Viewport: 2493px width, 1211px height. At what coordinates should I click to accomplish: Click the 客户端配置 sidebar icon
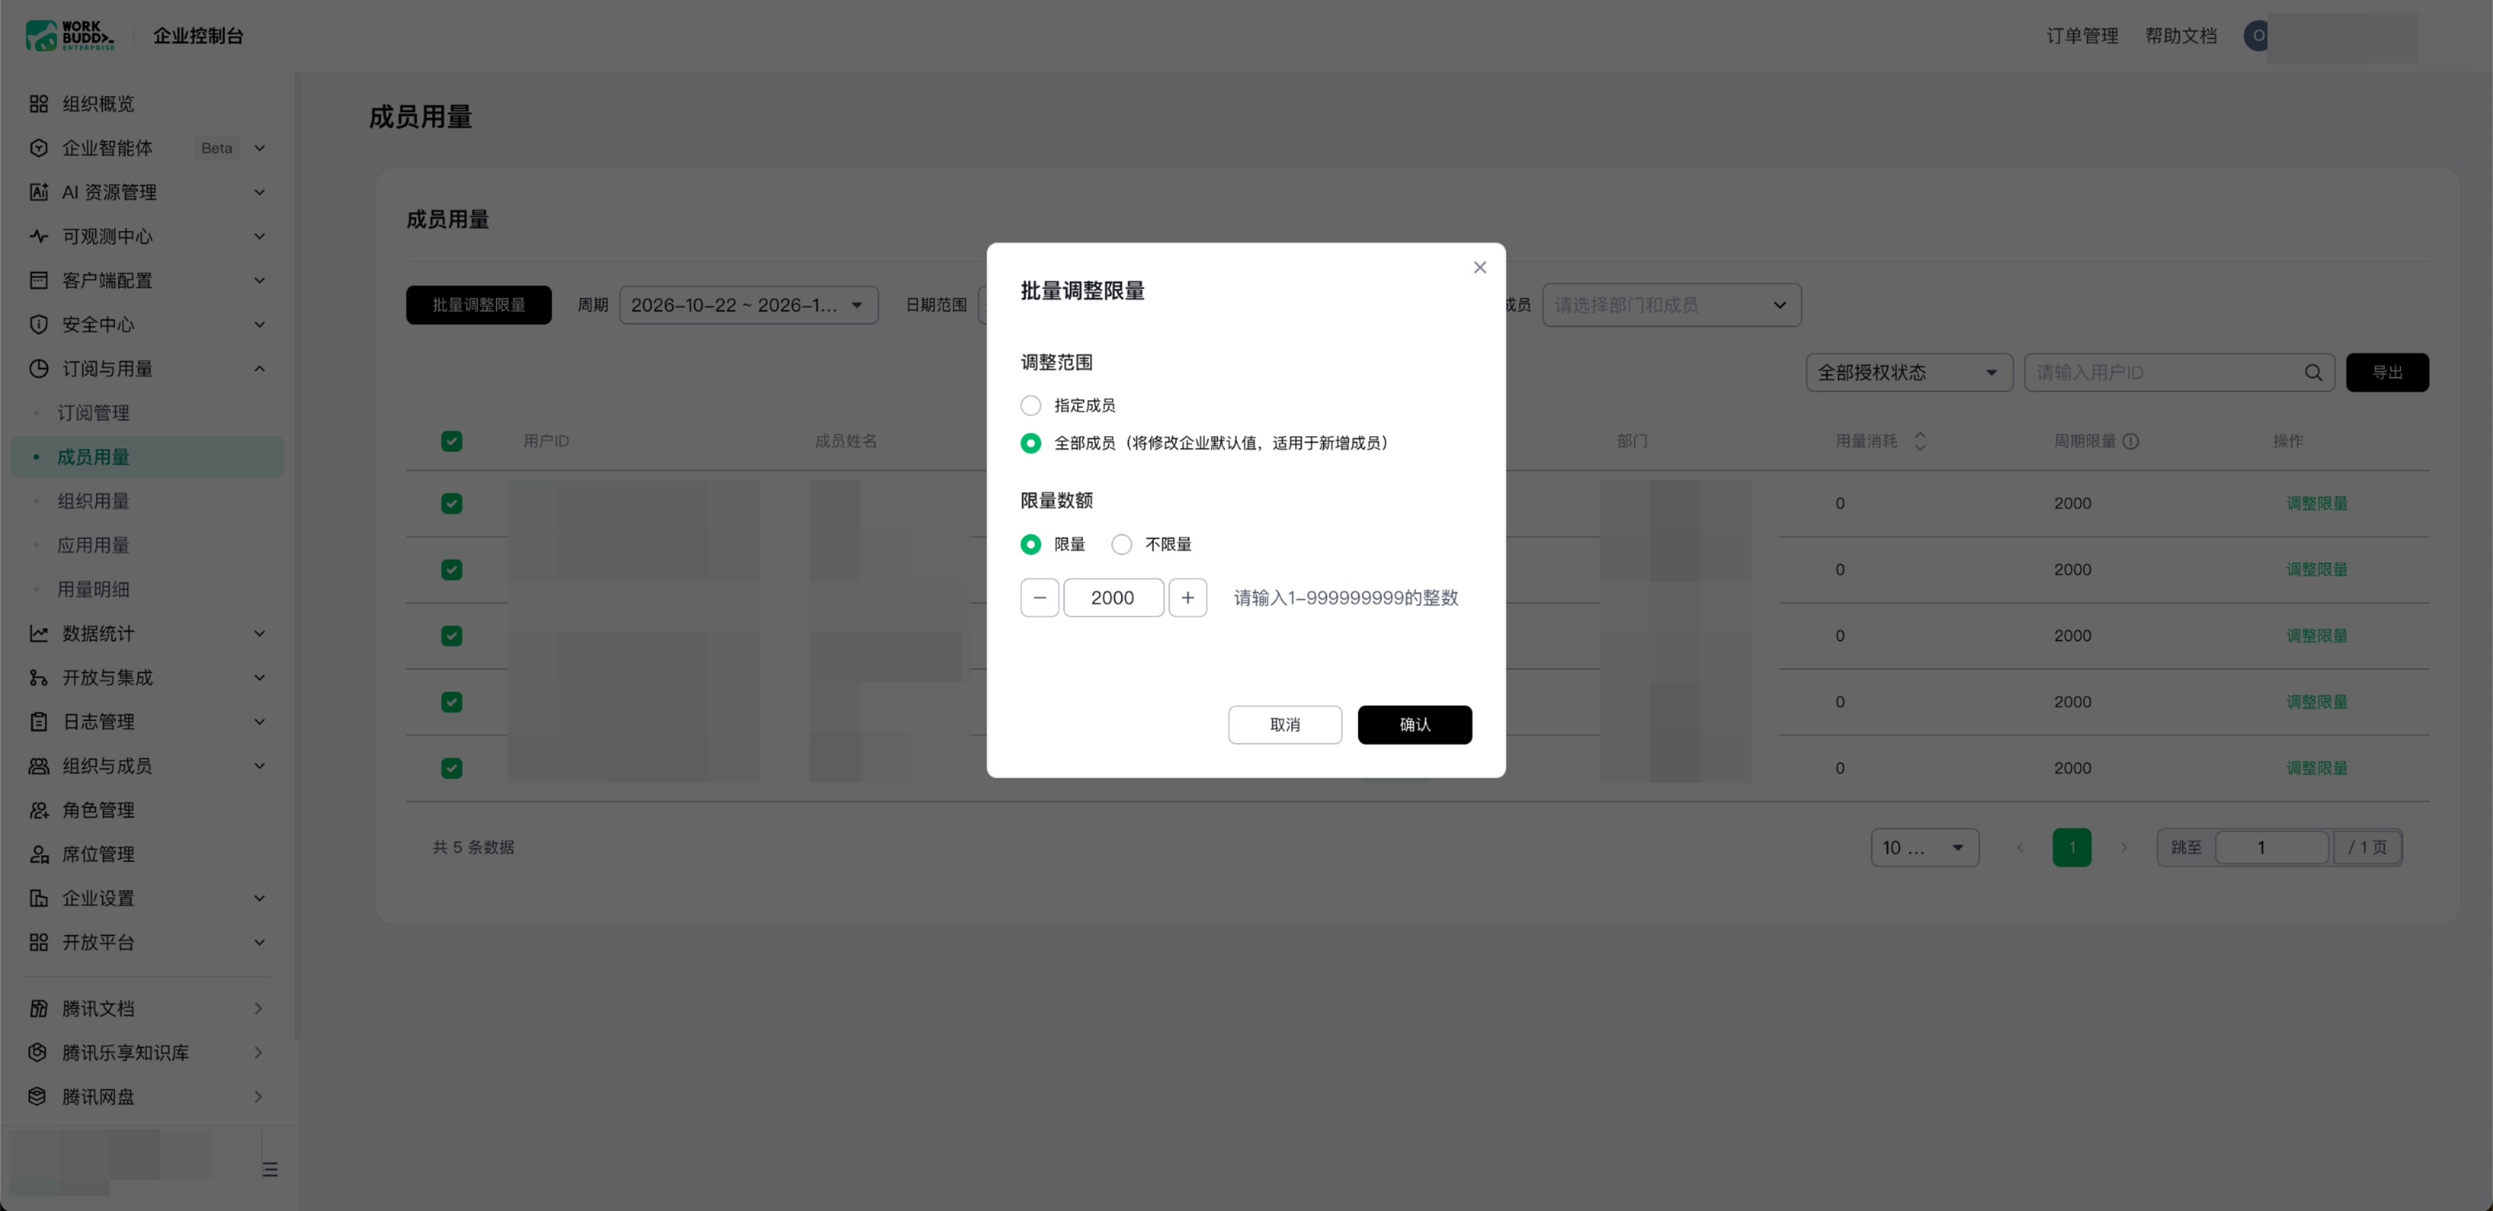point(39,280)
